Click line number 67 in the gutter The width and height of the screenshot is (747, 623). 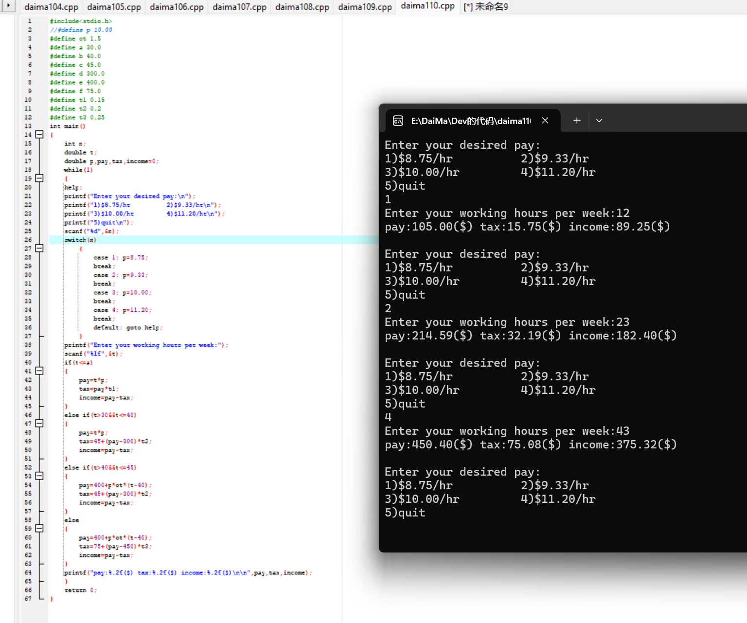pos(28,599)
